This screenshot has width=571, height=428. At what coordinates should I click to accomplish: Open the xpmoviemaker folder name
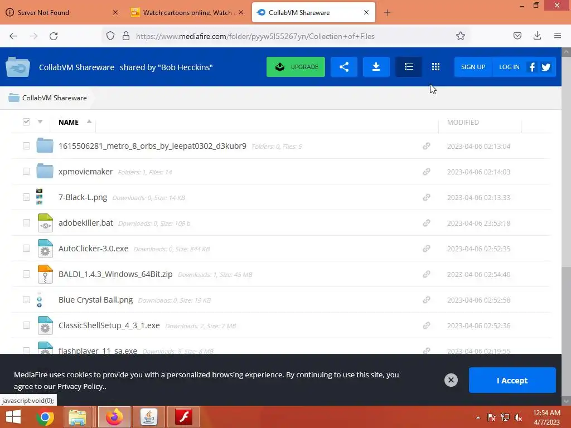(85, 172)
